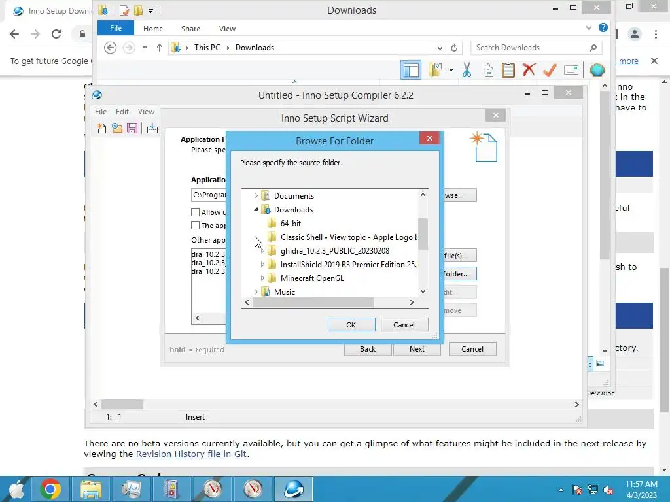670x502 pixels.
Task: Expand the ghidra_10.2.3_PUBLIC folder node
Action: click(262, 251)
